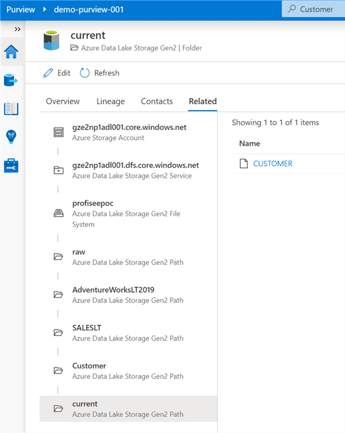The height and width of the screenshot is (433, 345).
Task: Switch to the Contacts tab
Action: pos(156,101)
